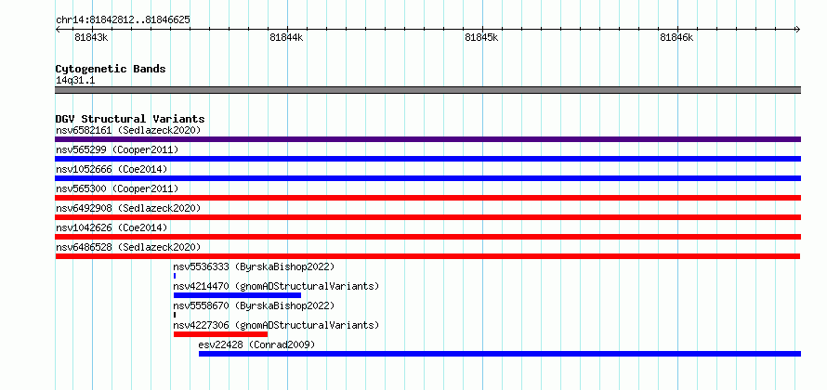The width and height of the screenshot is (827, 390).
Task: Click the 81845k ruler tick label
Action: pos(481,37)
